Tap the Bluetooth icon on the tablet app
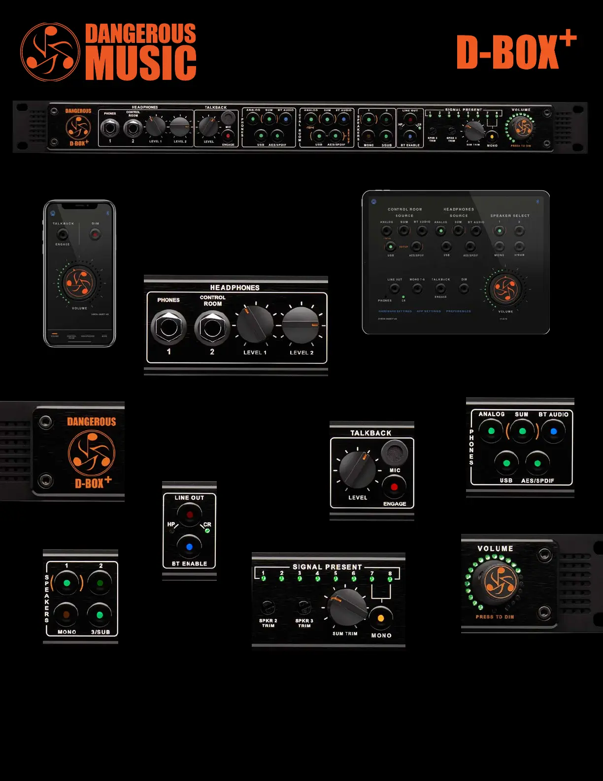This screenshot has width=603, height=781. pos(537,202)
